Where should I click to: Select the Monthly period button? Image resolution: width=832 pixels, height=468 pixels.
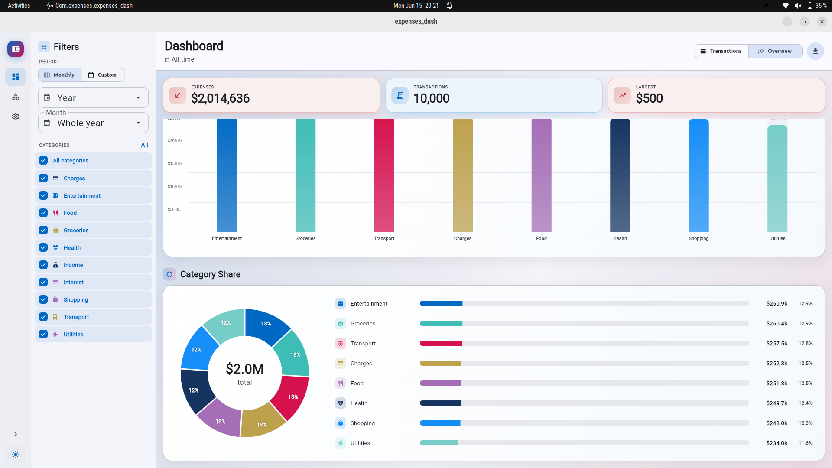(60, 75)
